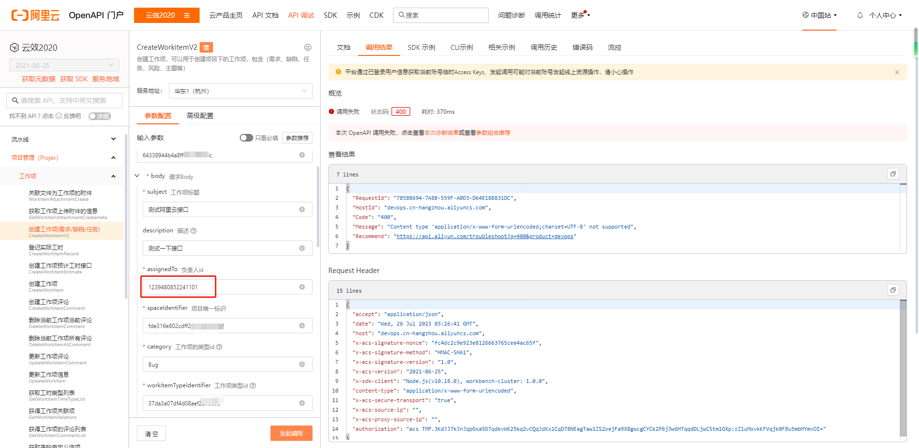Click the Request Header vertical scrollbar
The image size is (919, 448).
[903, 368]
